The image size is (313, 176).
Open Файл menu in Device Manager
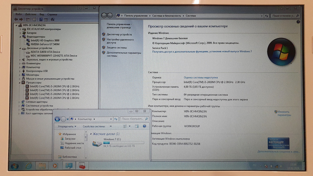pos(18,14)
